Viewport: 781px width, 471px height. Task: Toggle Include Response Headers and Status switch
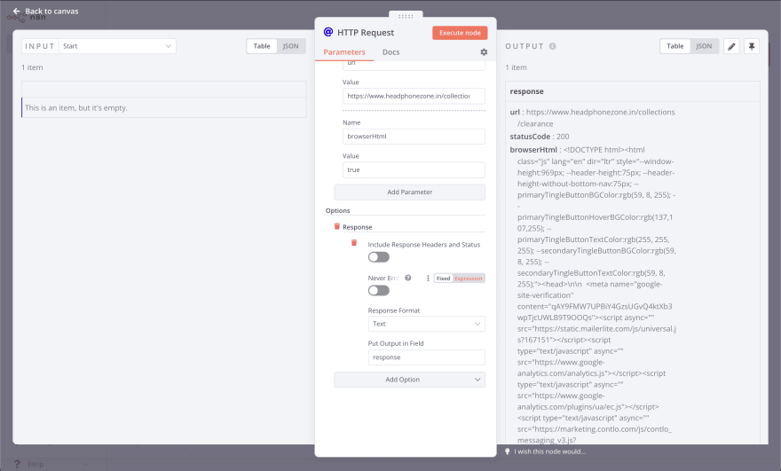tap(379, 257)
